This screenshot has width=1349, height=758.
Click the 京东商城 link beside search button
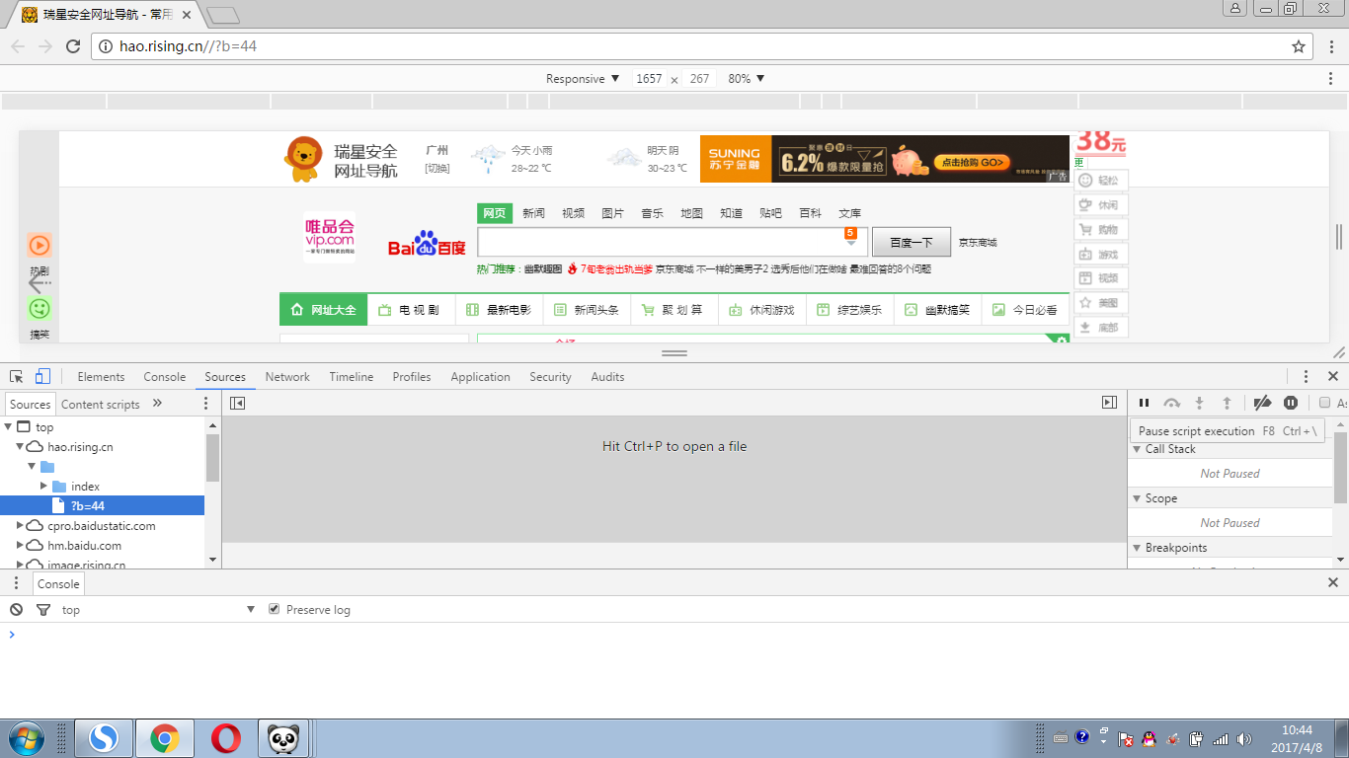(978, 243)
